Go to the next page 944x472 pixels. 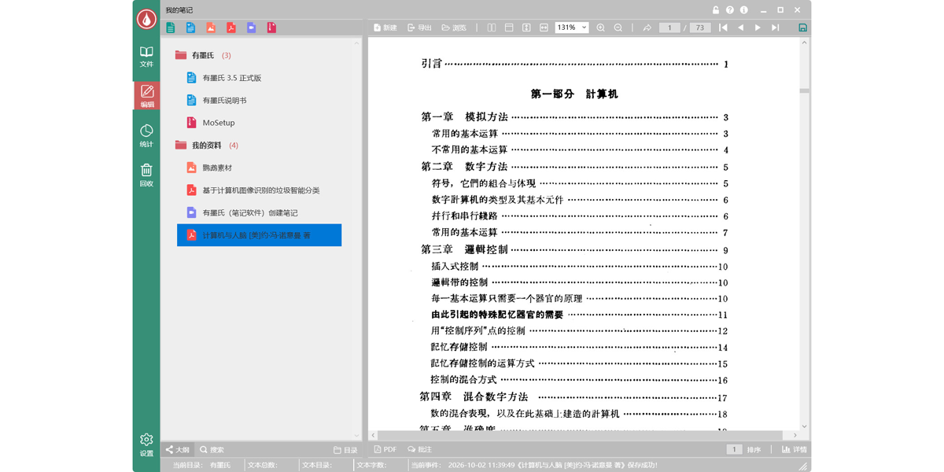[x=758, y=28]
